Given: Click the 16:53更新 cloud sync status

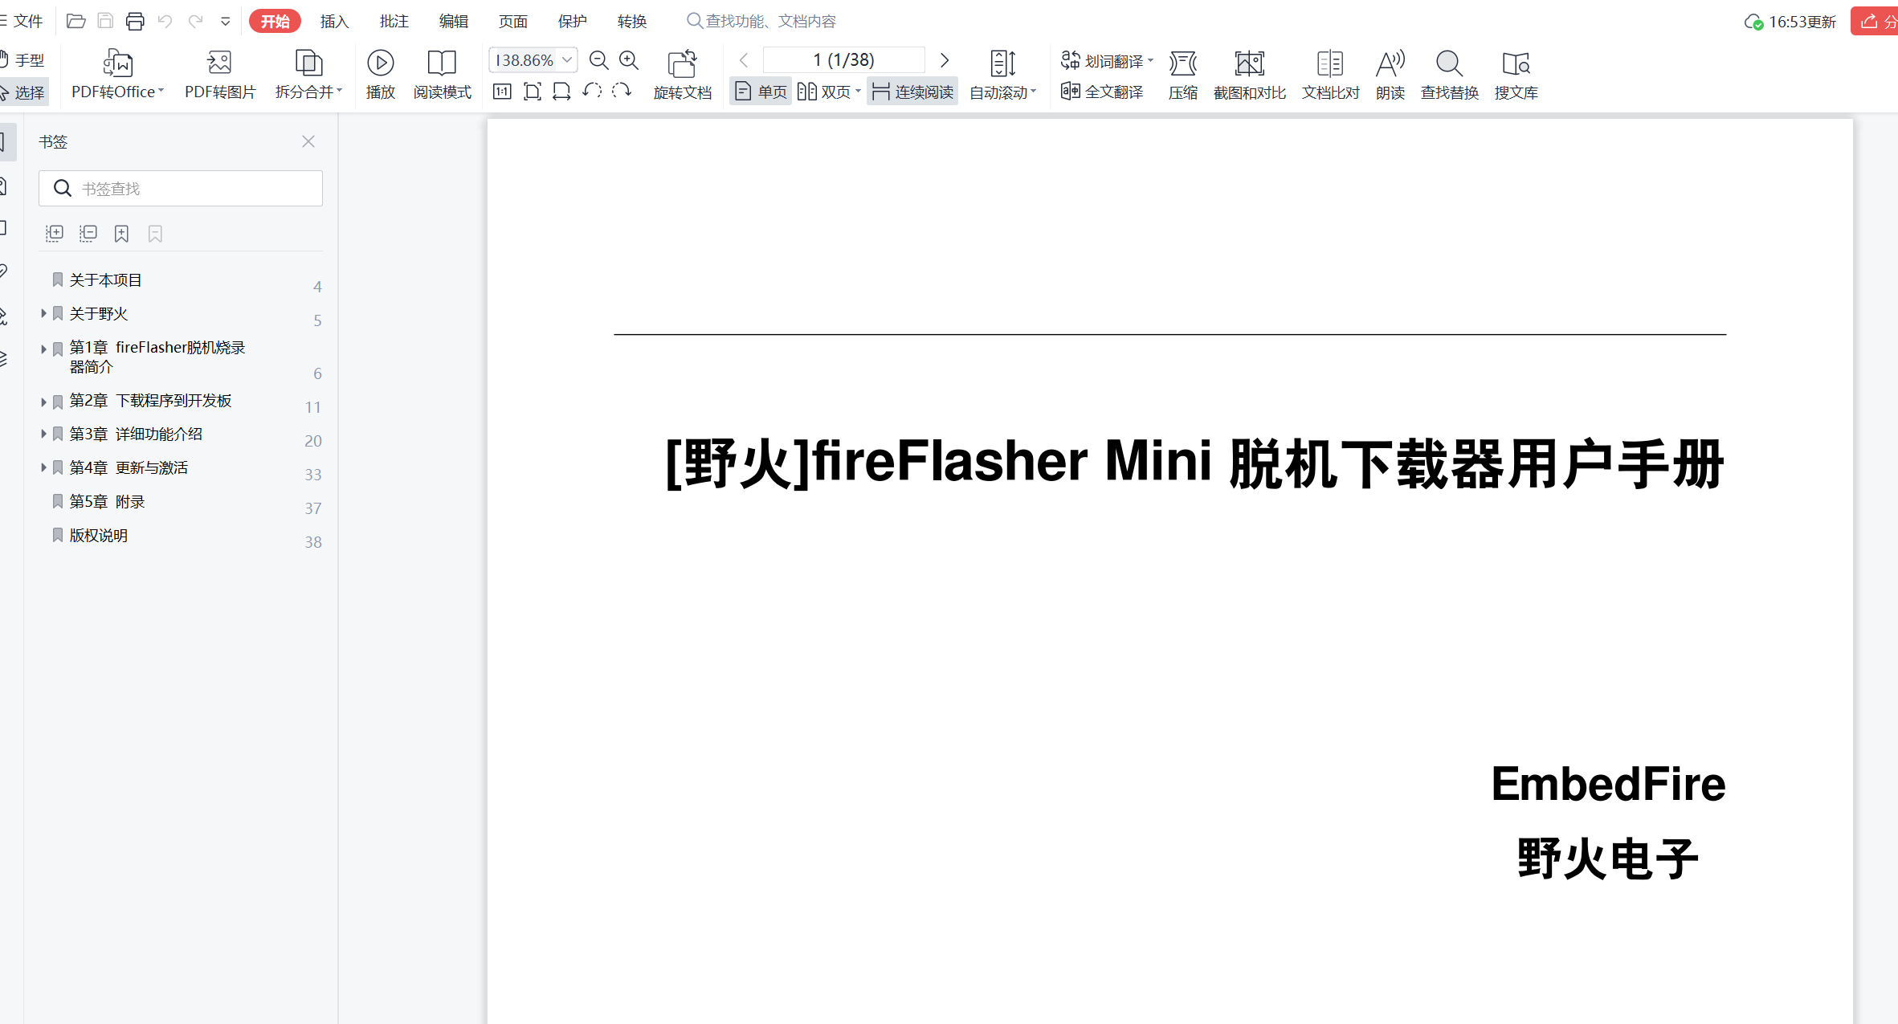Looking at the screenshot, I should 1790,22.
